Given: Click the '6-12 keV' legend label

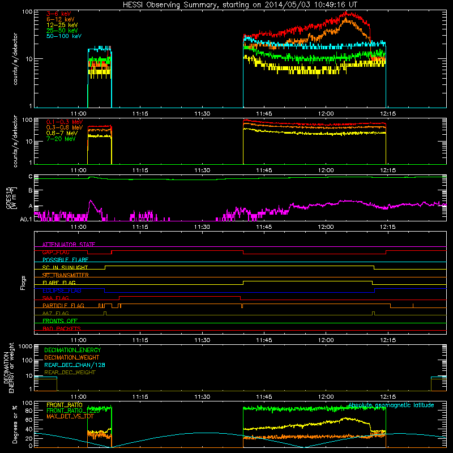Looking at the screenshot, I should coord(60,19).
